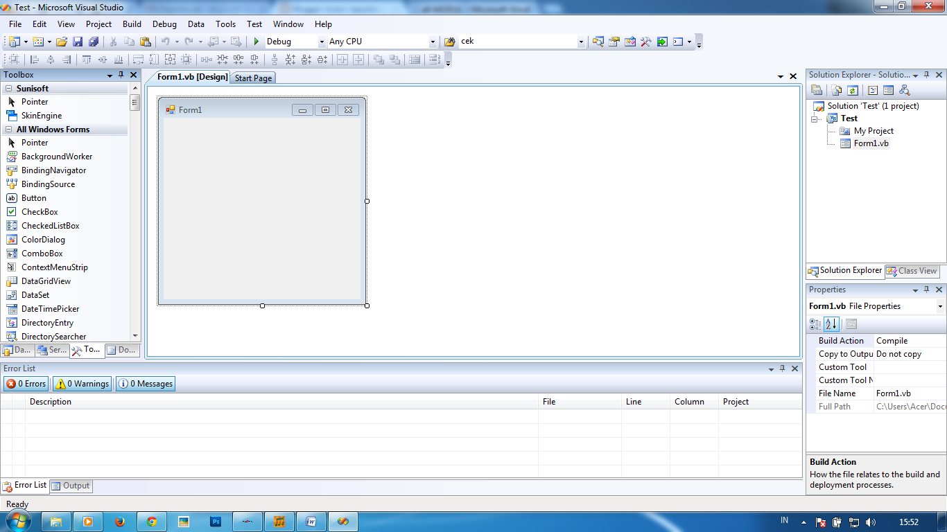
Task: Open the Debug menu
Action: click(x=164, y=24)
